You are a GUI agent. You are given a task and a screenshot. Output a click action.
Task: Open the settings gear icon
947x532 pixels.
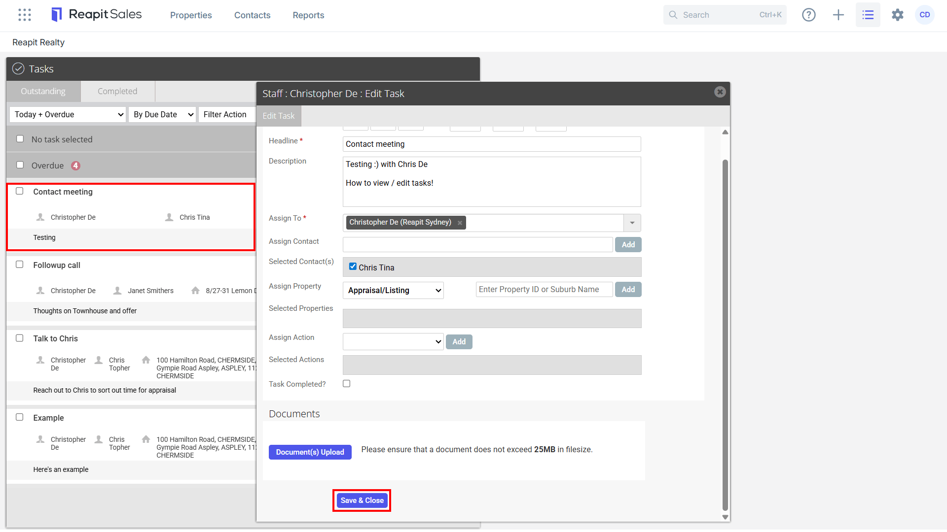pos(898,15)
